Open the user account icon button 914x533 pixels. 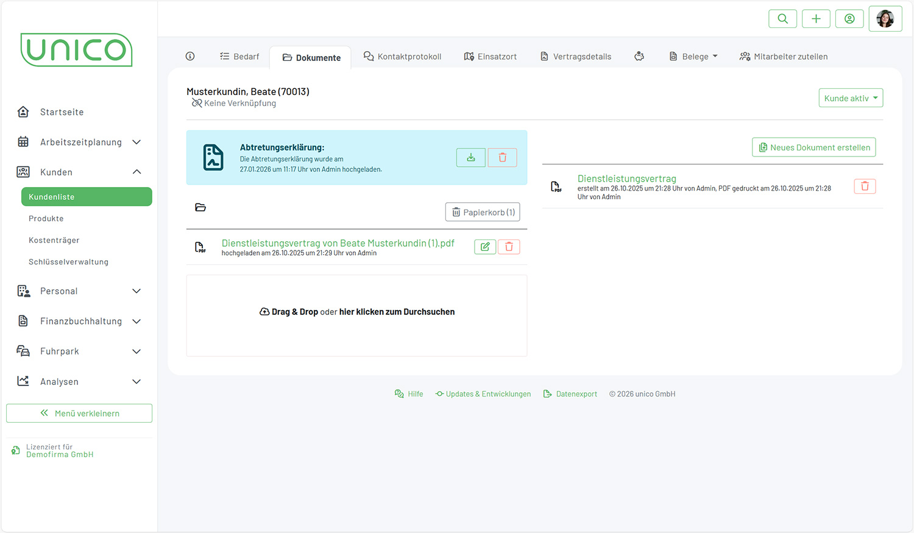[x=849, y=19]
